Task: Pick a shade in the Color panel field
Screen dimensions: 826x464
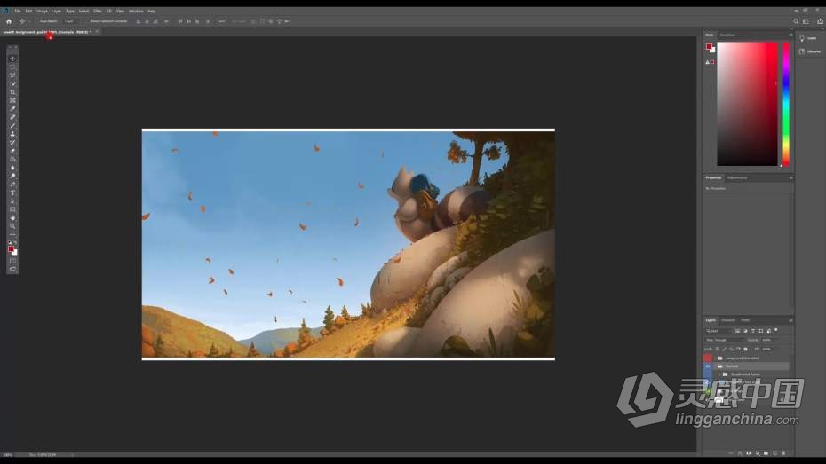Action: click(747, 104)
